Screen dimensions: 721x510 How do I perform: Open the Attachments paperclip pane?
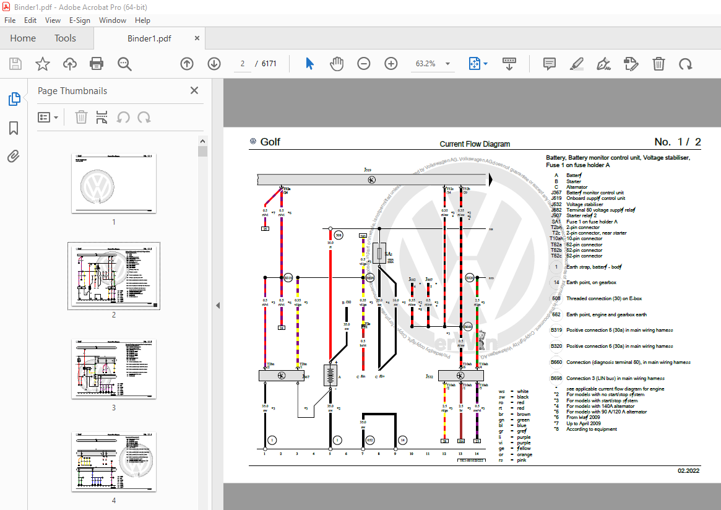point(14,157)
